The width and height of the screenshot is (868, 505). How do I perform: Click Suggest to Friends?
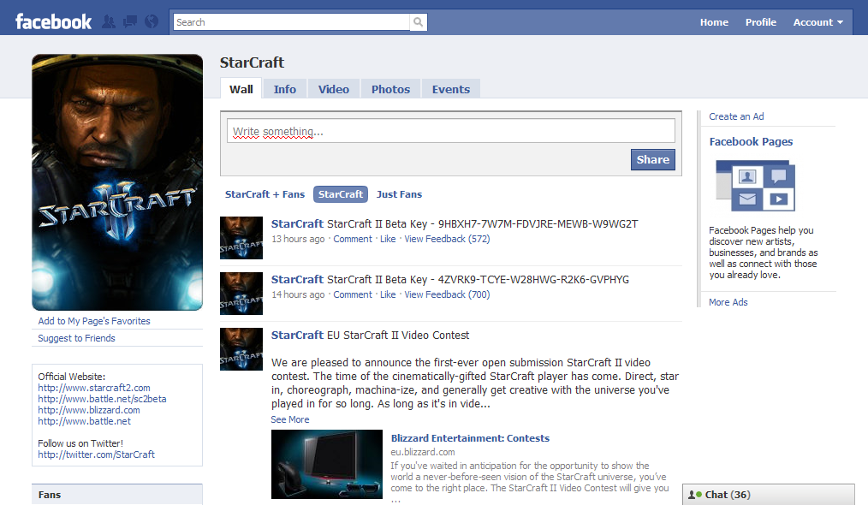point(76,338)
